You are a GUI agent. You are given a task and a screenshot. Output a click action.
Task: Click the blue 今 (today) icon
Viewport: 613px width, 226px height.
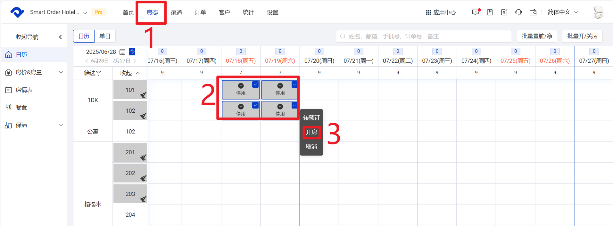click(132, 52)
